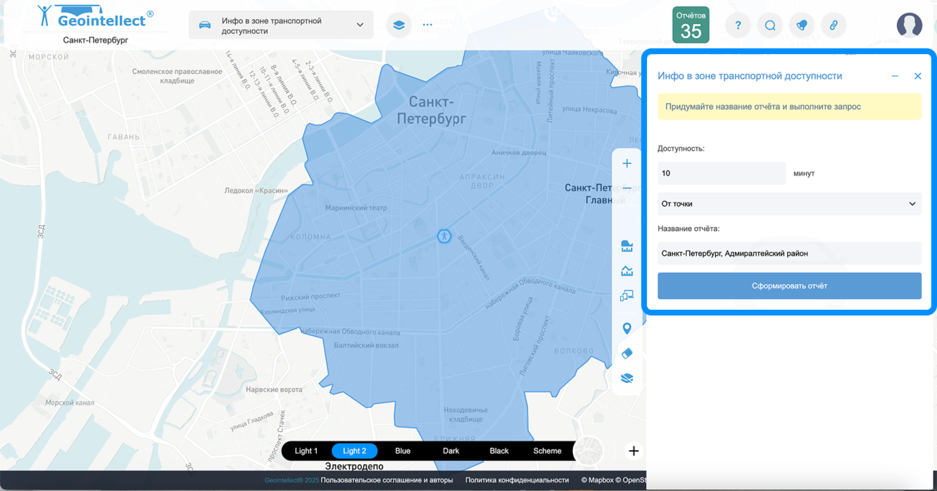Image resolution: width=937 pixels, height=491 pixels.
Task: Switch map style to Dark
Action: click(x=451, y=451)
